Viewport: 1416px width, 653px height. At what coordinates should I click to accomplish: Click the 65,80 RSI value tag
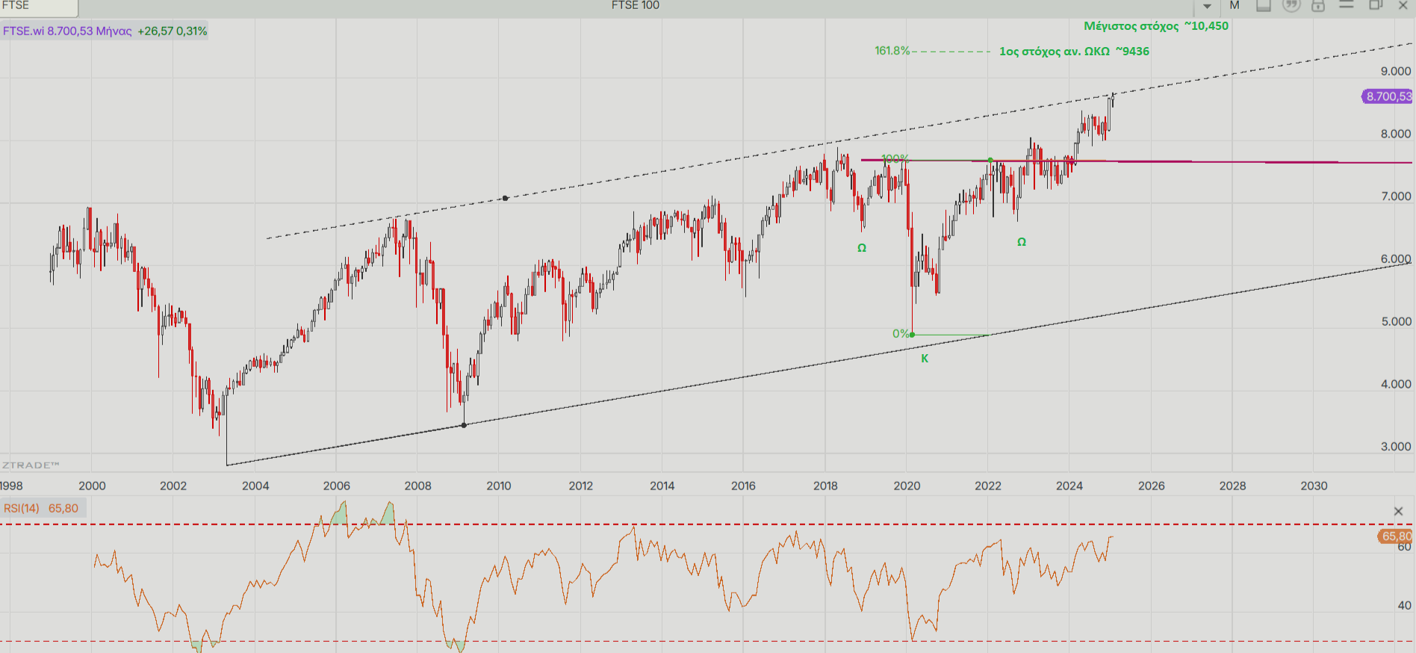[1396, 536]
